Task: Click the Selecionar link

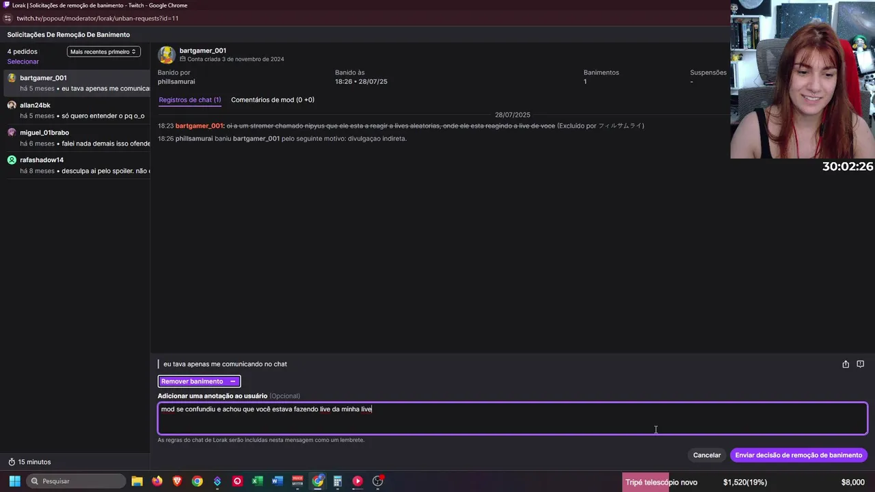Action: [x=23, y=61]
